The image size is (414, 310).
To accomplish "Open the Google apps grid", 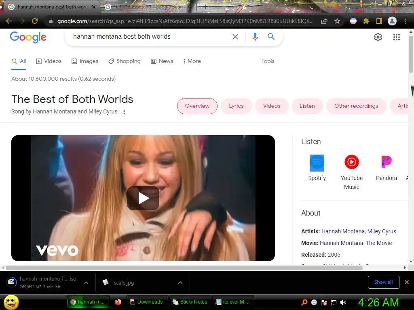I will click(x=396, y=37).
